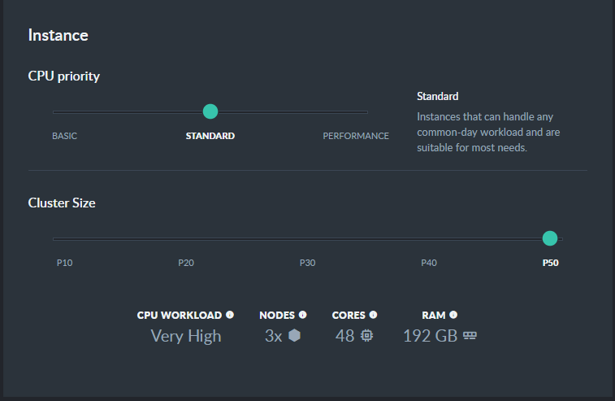Click the CPU WORKLOAD label

click(x=180, y=316)
